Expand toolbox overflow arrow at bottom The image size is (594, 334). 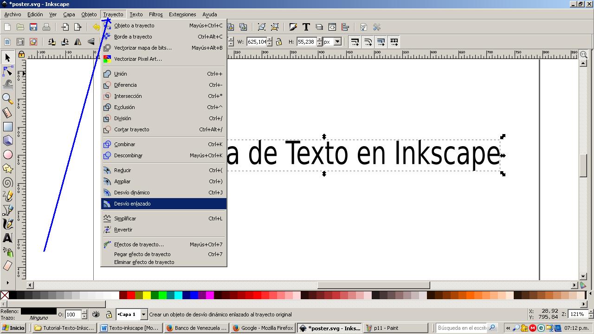coord(7,283)
